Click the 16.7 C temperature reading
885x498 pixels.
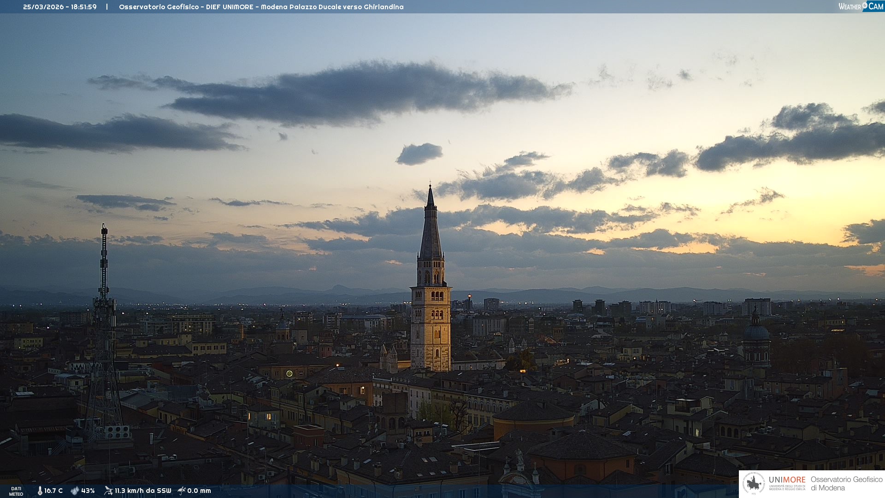(53, 491)
